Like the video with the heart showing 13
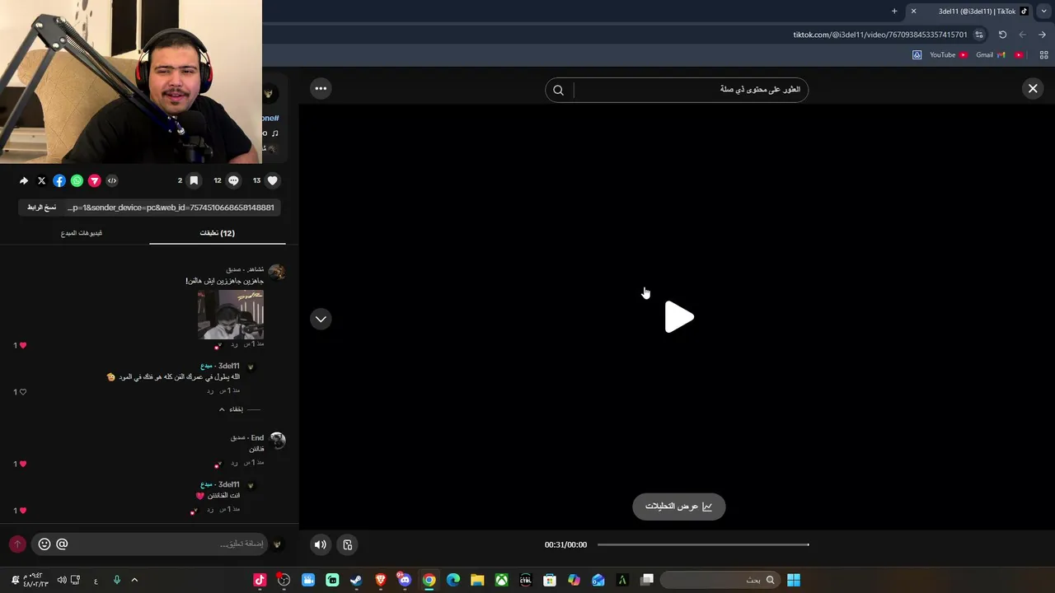Screen dimensions: 1055x593 point(273,180)
